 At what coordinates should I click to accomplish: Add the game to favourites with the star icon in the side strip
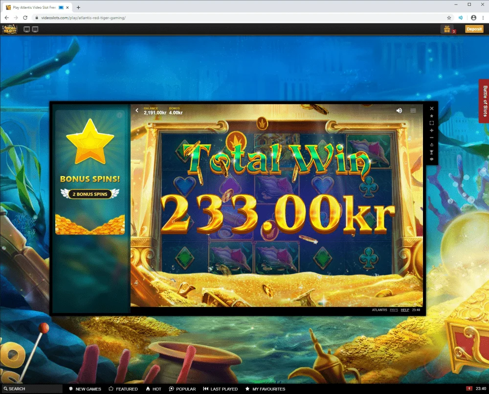tap(432, 116)
